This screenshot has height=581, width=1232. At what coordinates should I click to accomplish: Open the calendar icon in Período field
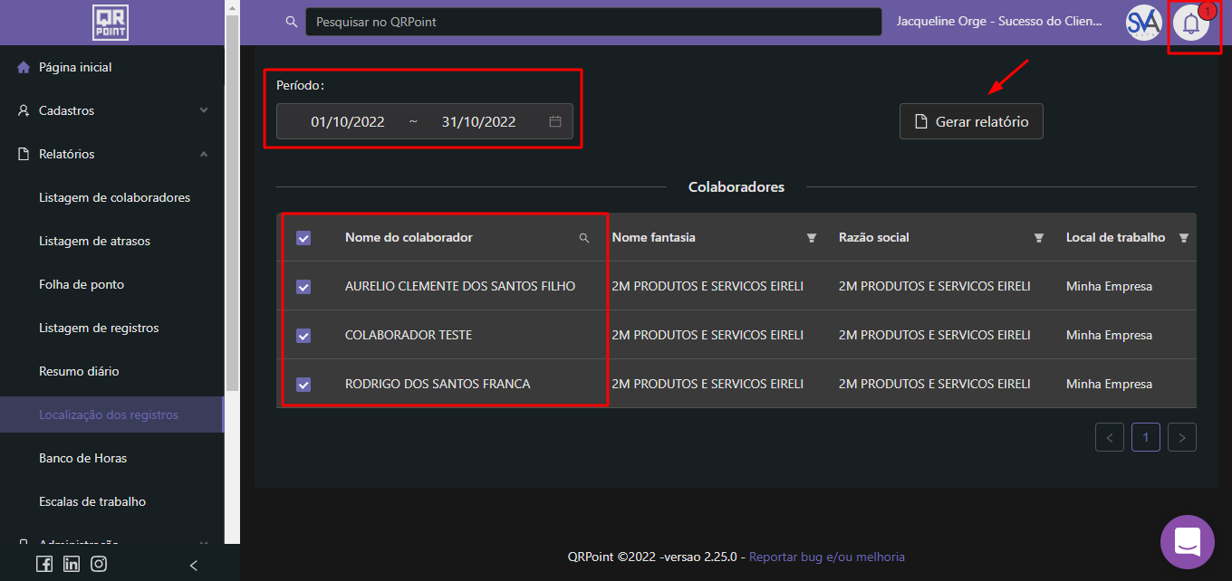pos(555,121)
